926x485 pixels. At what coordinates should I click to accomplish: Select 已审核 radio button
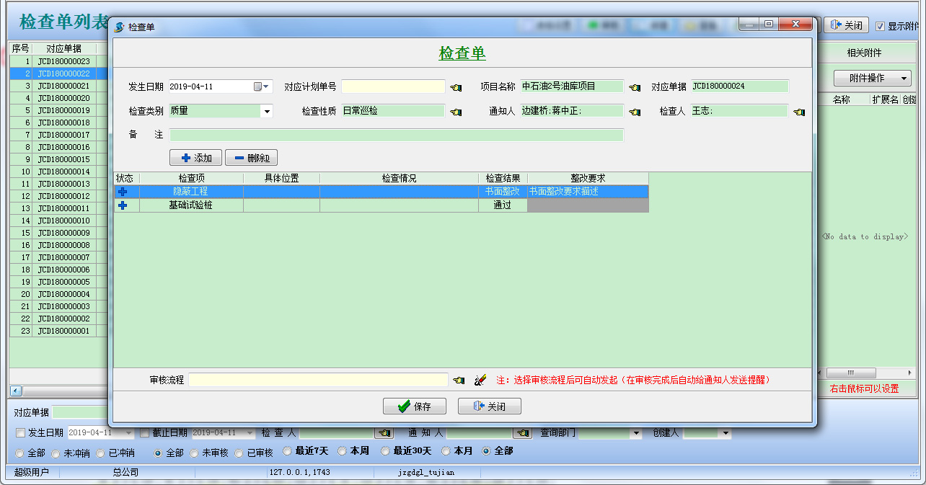tap(239, 454)
